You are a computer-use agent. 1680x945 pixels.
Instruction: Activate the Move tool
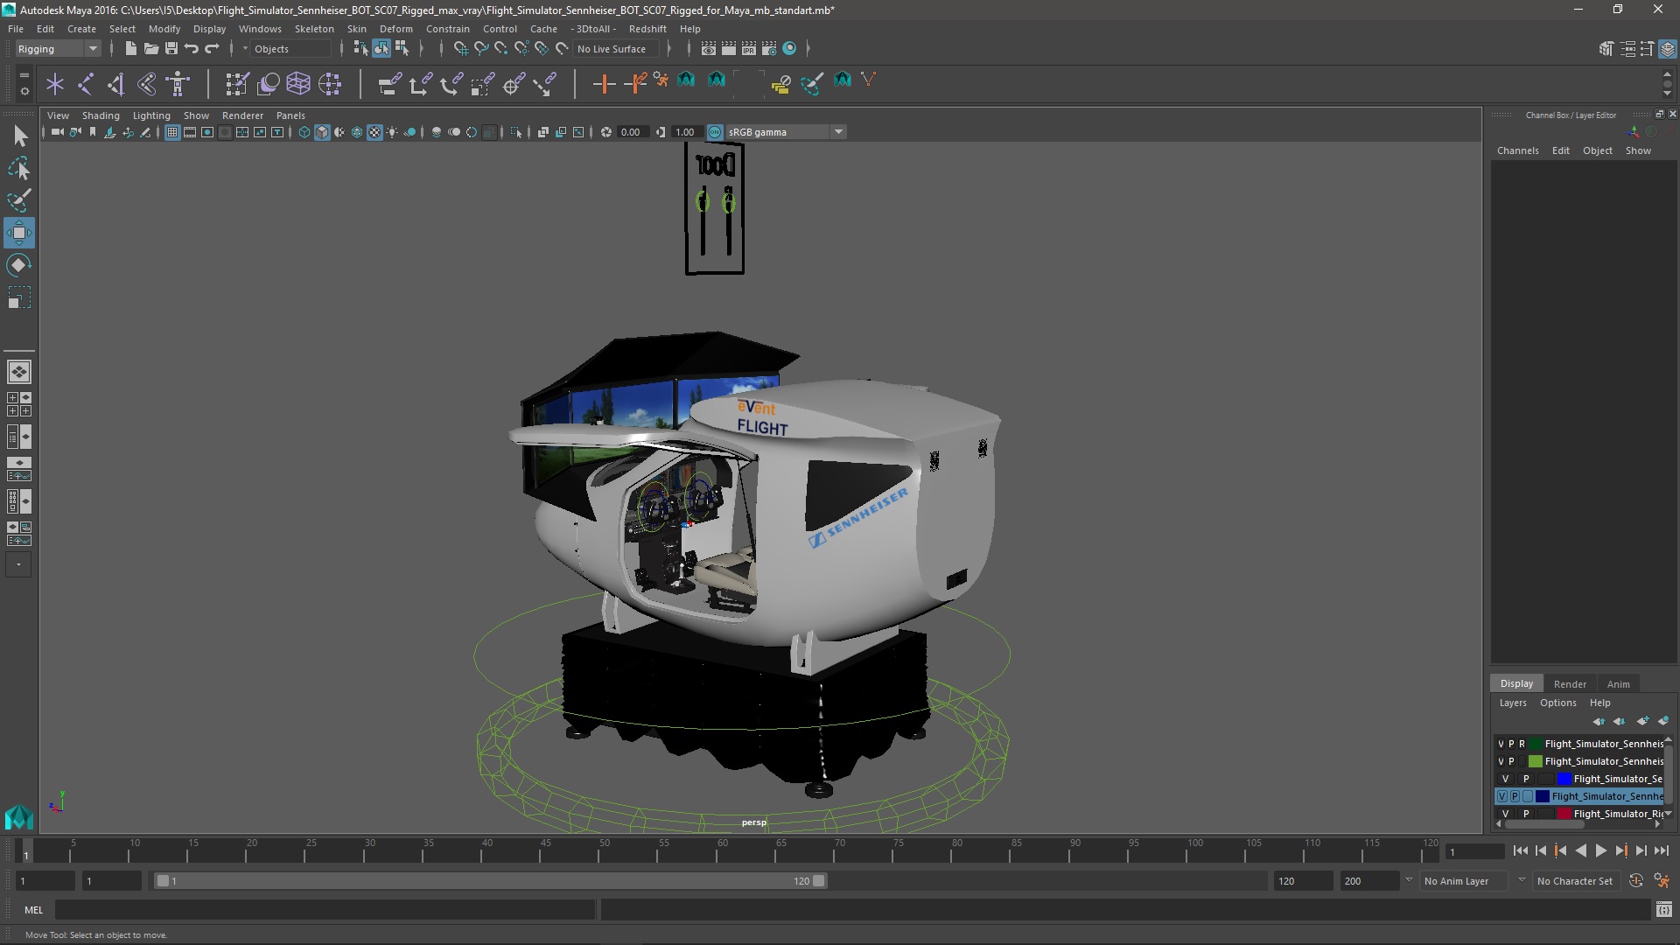click(x=19, y=233)
